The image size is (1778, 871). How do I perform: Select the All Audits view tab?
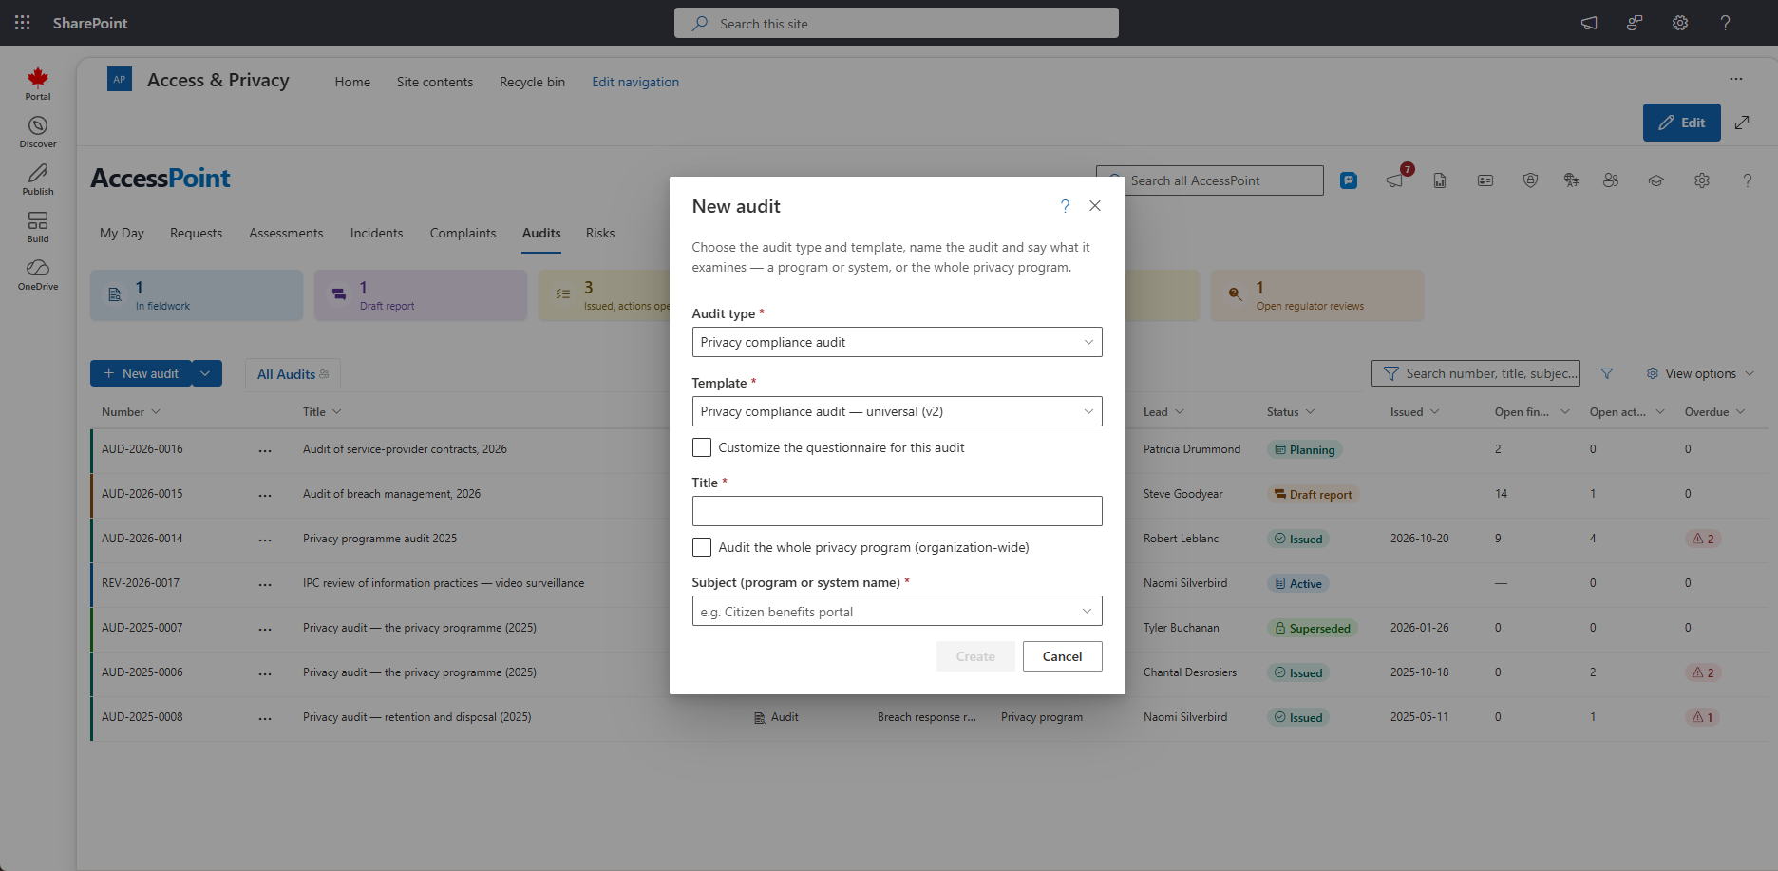click(x=293, y=374)
